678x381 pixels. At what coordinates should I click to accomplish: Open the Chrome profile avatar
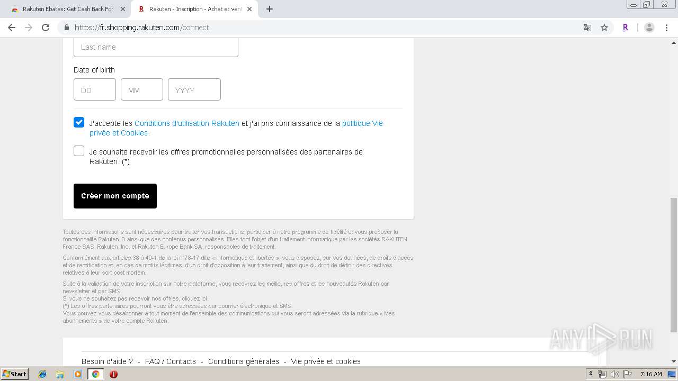pyautogui.click(x=649, y=28)
